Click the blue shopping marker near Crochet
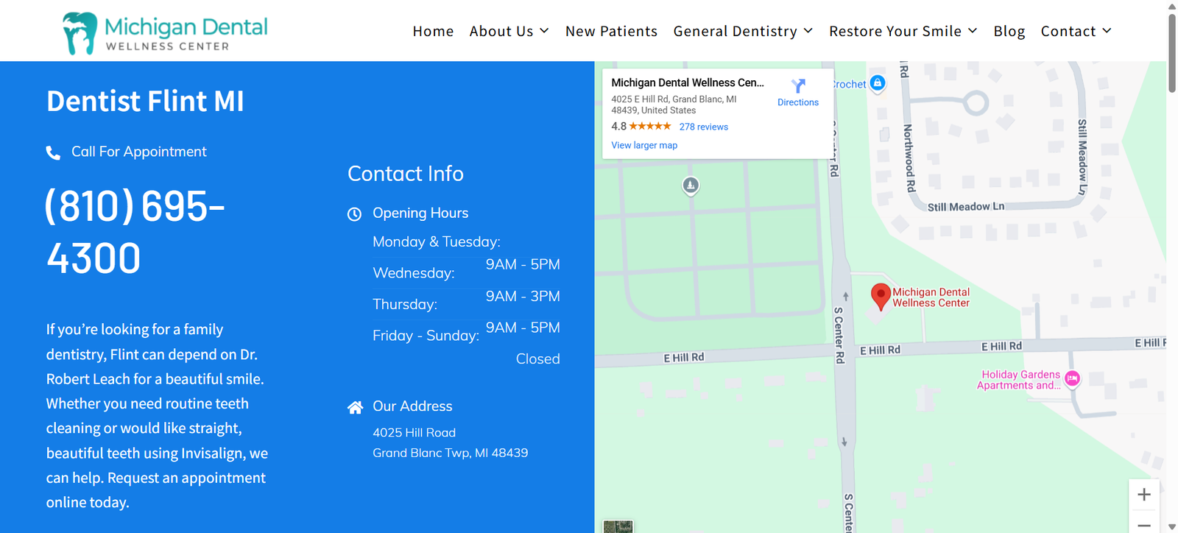1178x533 pixels. tap(877, 82)
